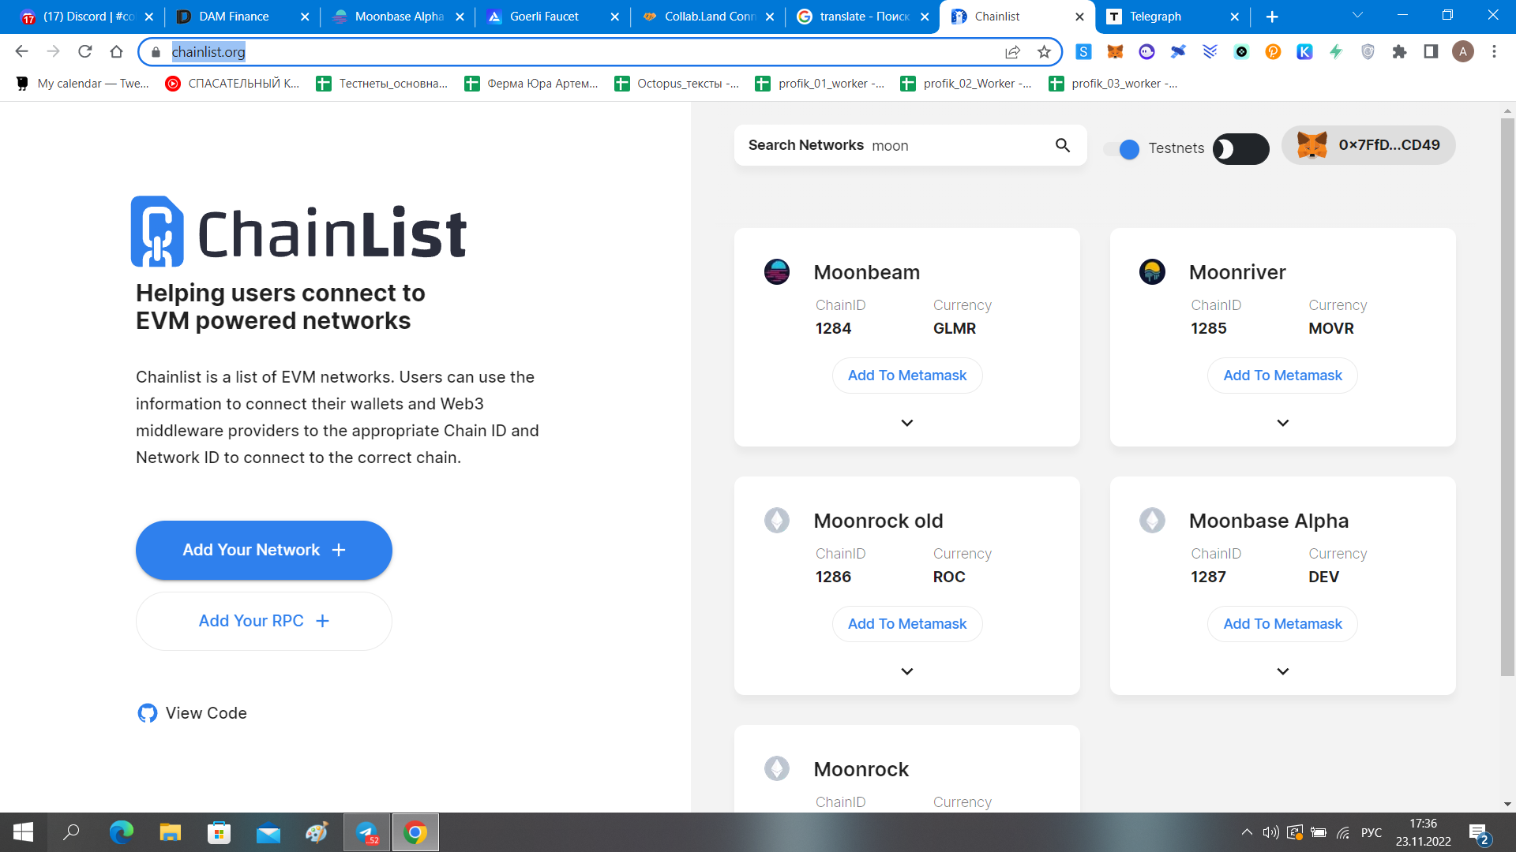This screenshot has height=852, width=1516.
Task: Expand the Moonbase Alpha card chevron
Action: pos(1282,671)
